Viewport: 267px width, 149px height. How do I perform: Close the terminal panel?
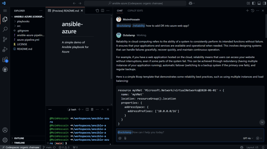pyautogui.click(x=108, y=109)
